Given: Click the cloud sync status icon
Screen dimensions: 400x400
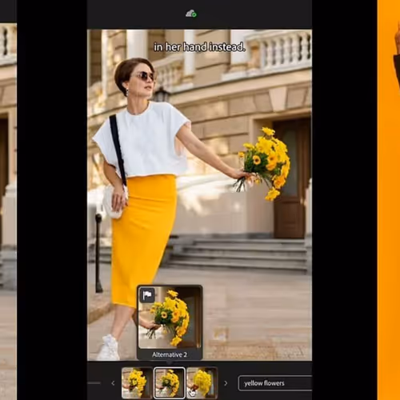Looking at the screenshot, I should pyautogui.click(x=191, y=14).
